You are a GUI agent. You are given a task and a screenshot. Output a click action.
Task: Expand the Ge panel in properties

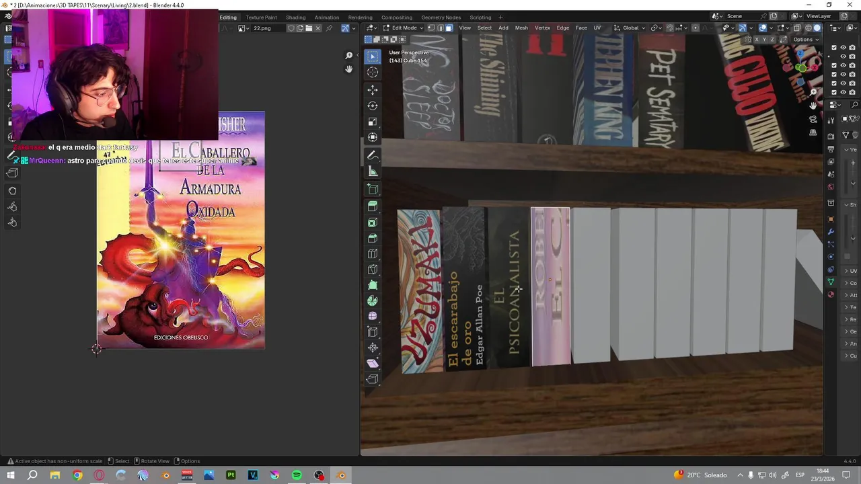pos(850,331)
